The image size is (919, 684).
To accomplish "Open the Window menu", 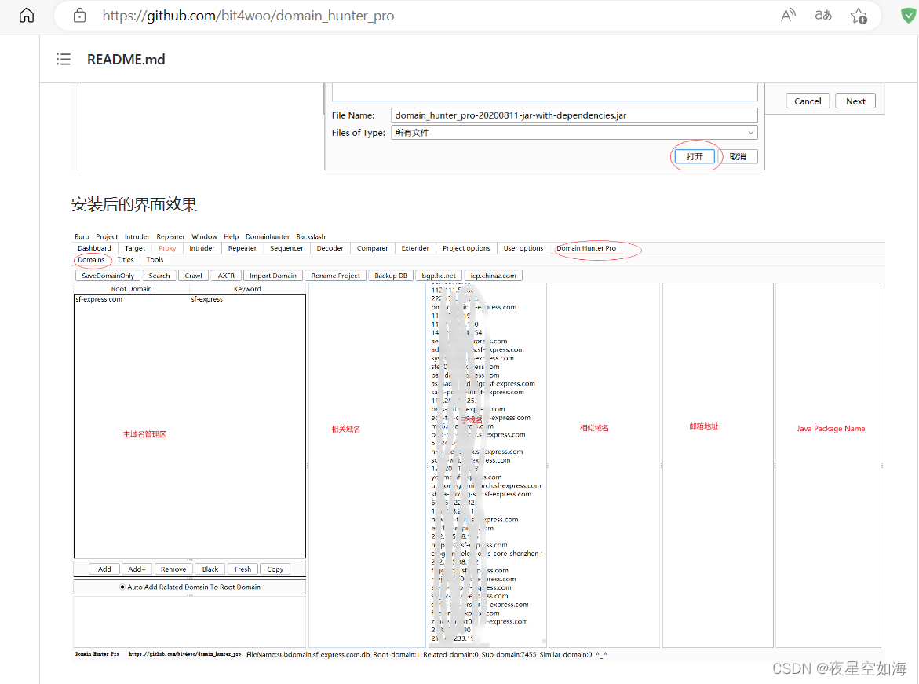I will [205, 236].
